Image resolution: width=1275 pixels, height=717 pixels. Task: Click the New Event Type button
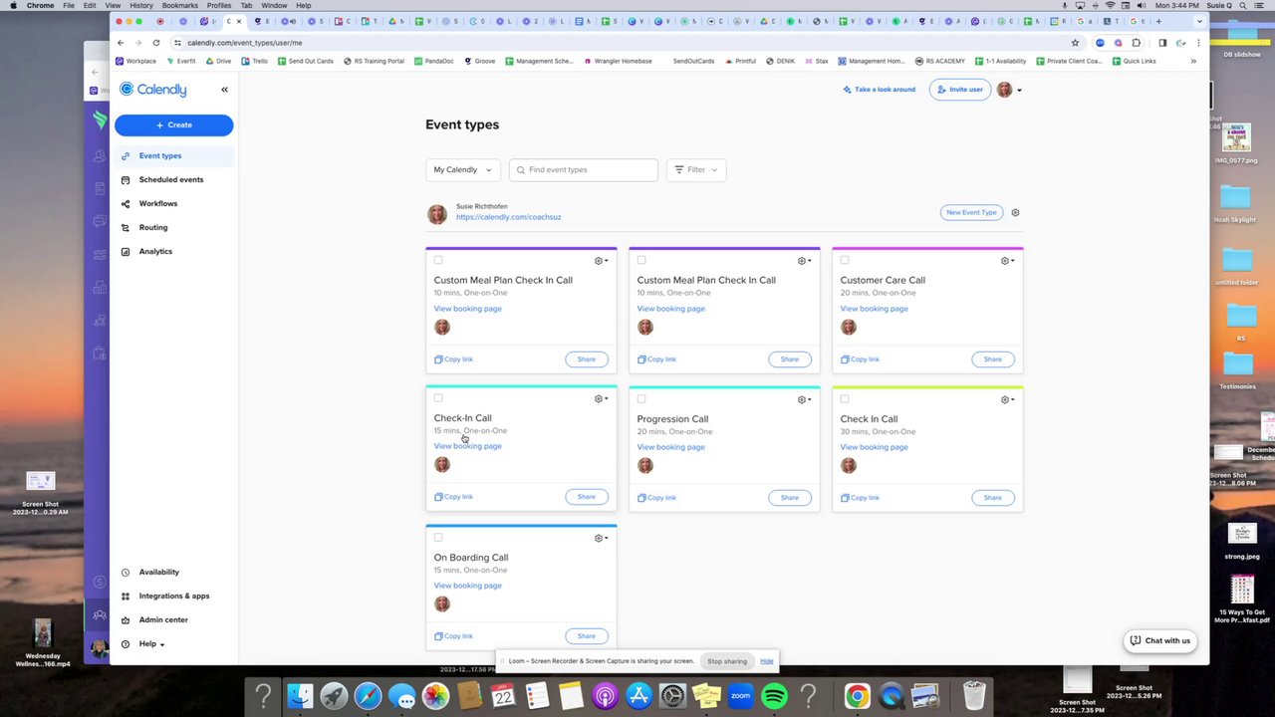(x=971, y=212)
